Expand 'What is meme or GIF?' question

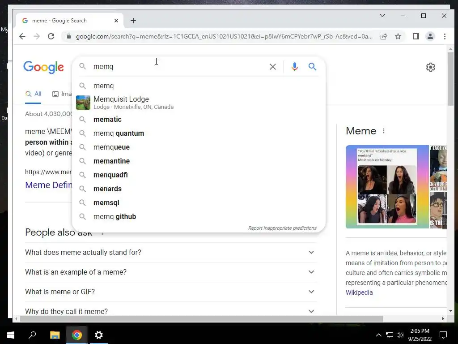[x=170, y=292]
